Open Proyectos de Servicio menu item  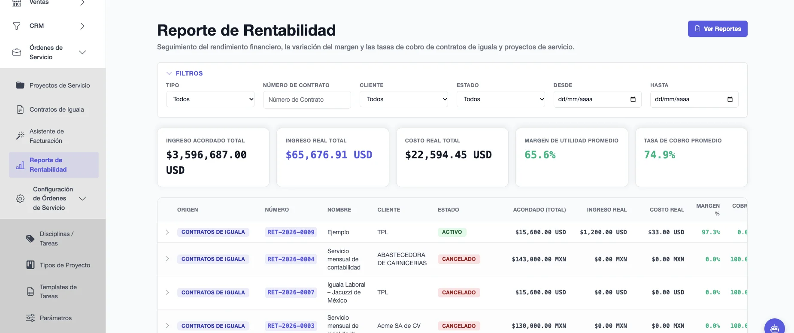point(54,85)
